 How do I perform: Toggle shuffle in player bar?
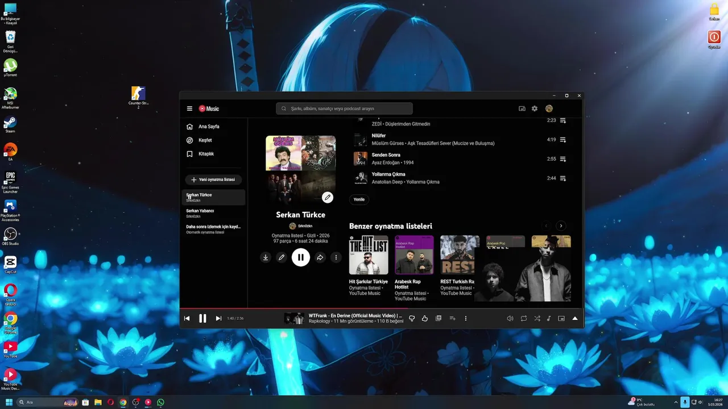[537, 319]
